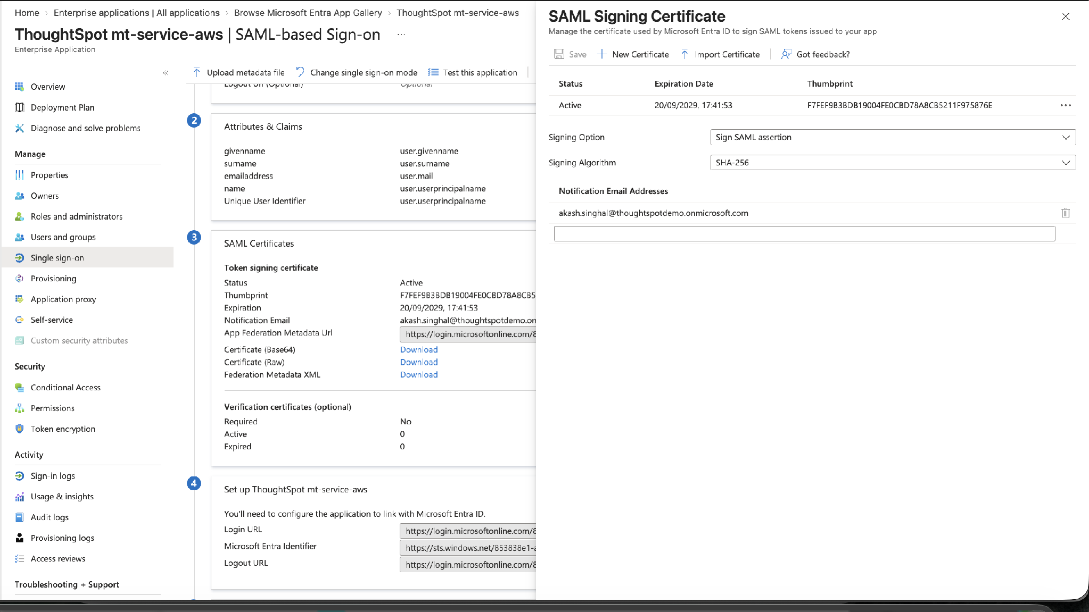Open Provisioning sidebar icon
1089x612 pixels.
[x=19, y=279]
